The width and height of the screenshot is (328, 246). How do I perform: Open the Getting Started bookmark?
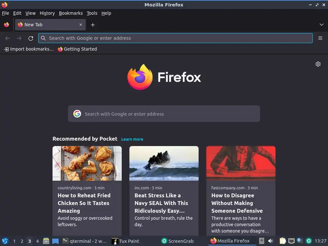coord(77,49)
